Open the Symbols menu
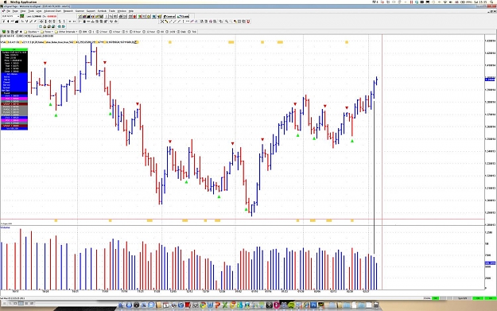497x311 pixels. point(102,11)
